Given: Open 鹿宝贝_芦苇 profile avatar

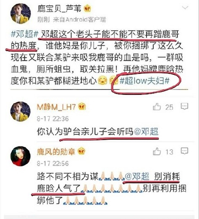Looking at the screenshot, I should click(x=21, y=14).
